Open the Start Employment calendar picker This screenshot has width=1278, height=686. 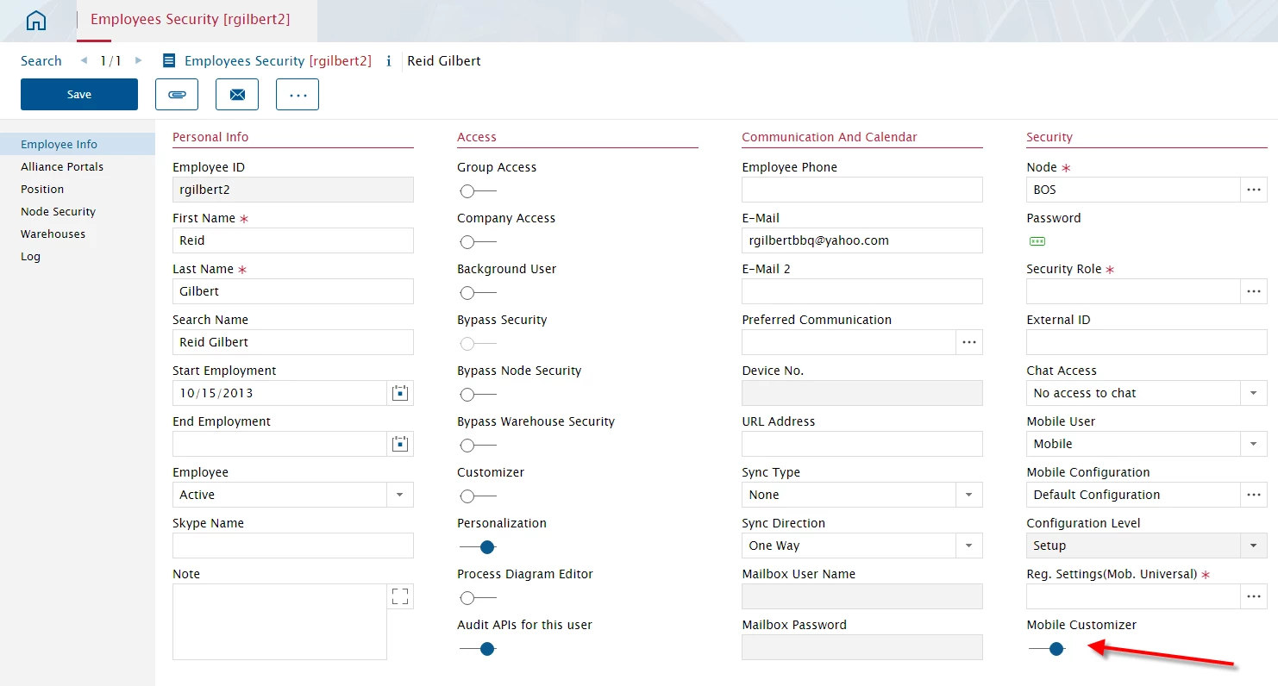[399, 393]
